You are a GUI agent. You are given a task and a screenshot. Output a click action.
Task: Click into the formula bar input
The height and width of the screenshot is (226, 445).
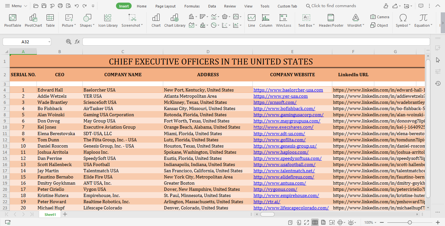click(x=256, y=42)
